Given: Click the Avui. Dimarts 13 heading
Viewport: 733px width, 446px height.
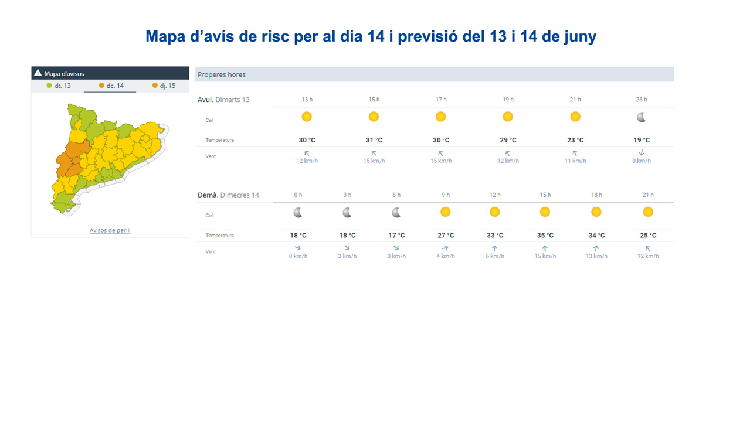Looking at the screenshot, I should point(223,100).
